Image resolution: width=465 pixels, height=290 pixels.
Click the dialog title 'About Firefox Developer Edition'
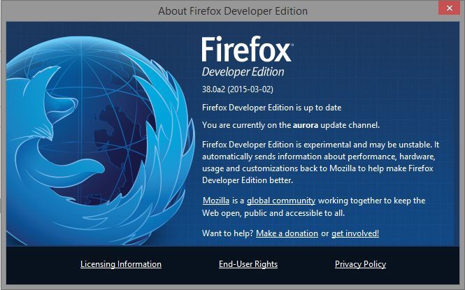pyautogui.click(x=233, y=11)
